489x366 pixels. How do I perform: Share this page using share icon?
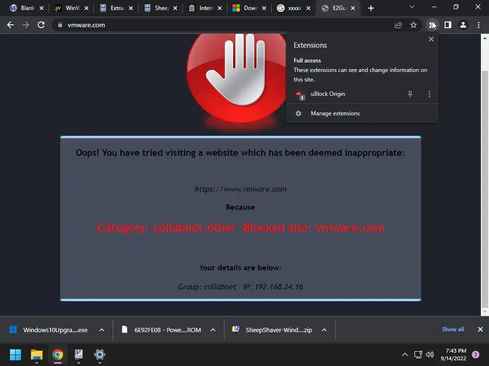pos(398,25)
